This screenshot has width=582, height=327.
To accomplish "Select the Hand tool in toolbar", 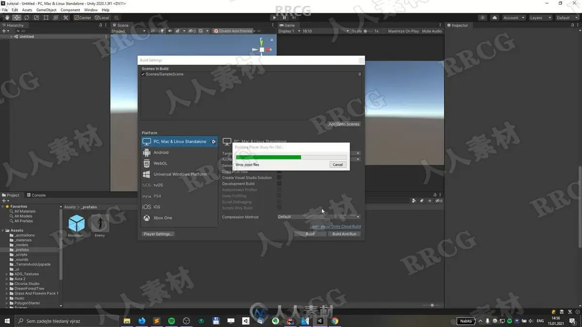I will click(x=7, y=17).
